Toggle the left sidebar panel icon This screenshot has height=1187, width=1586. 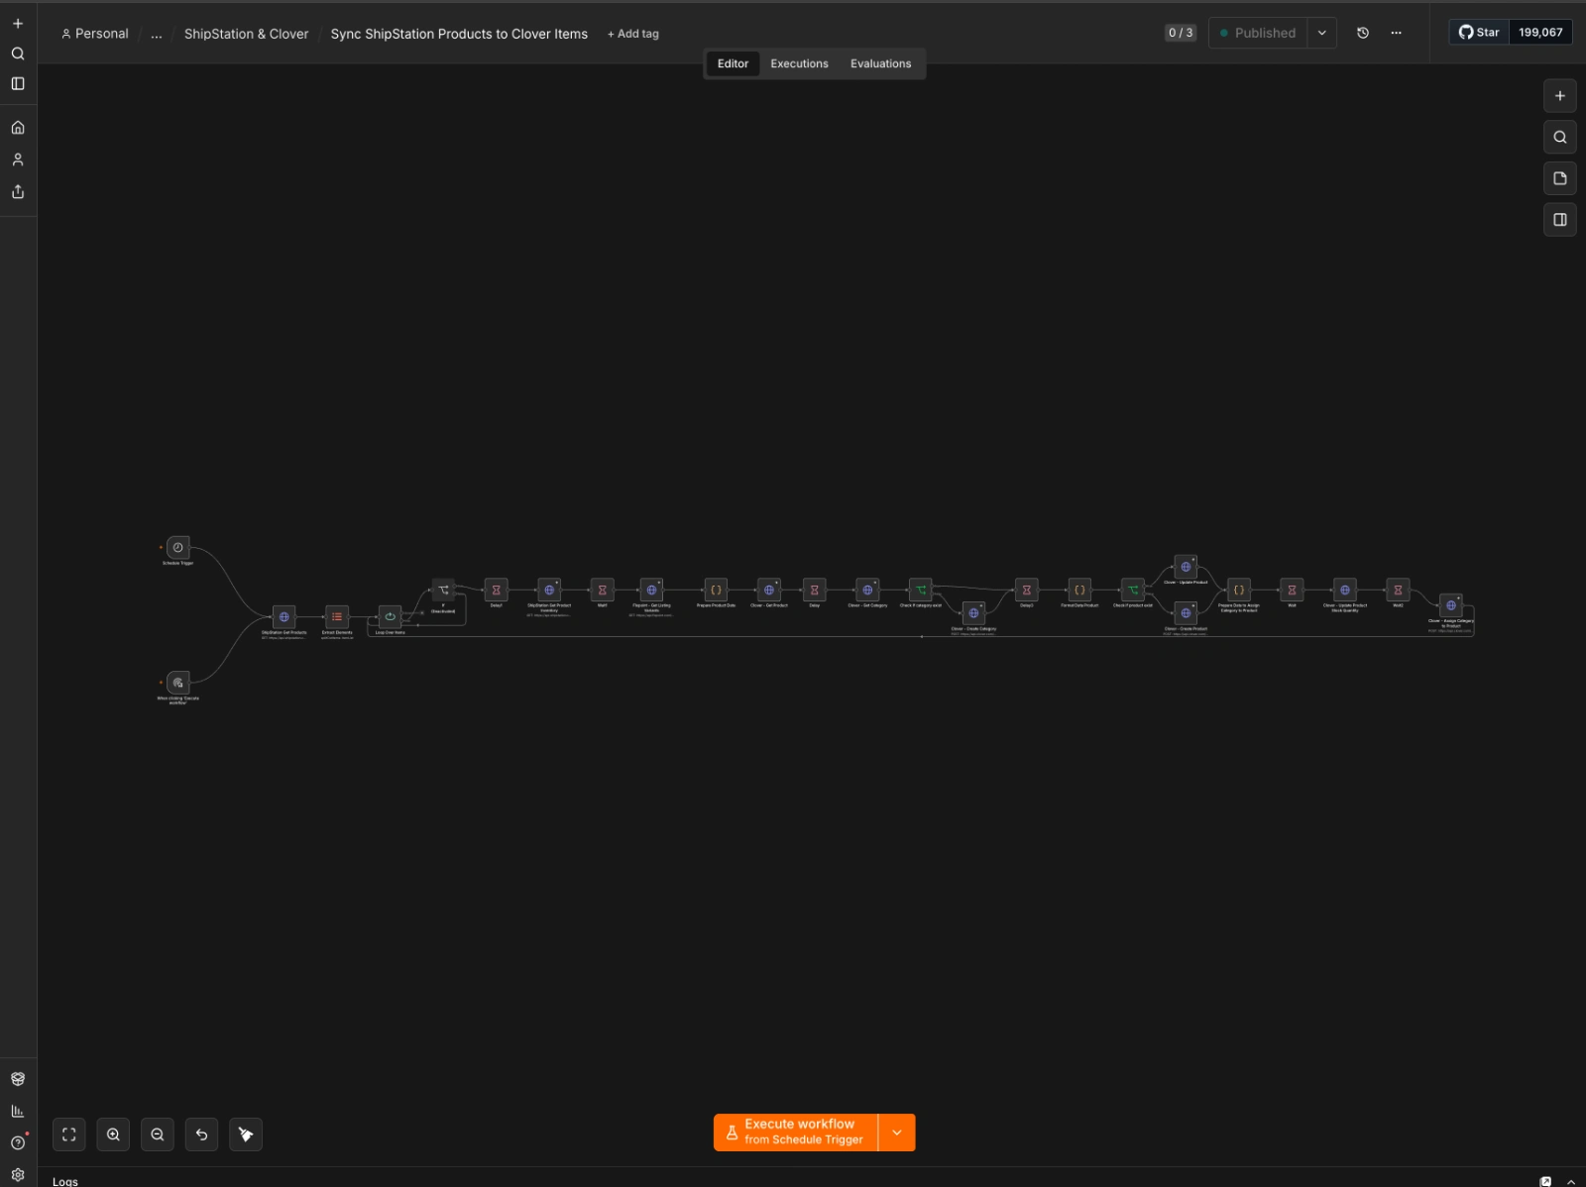point(18,84)
